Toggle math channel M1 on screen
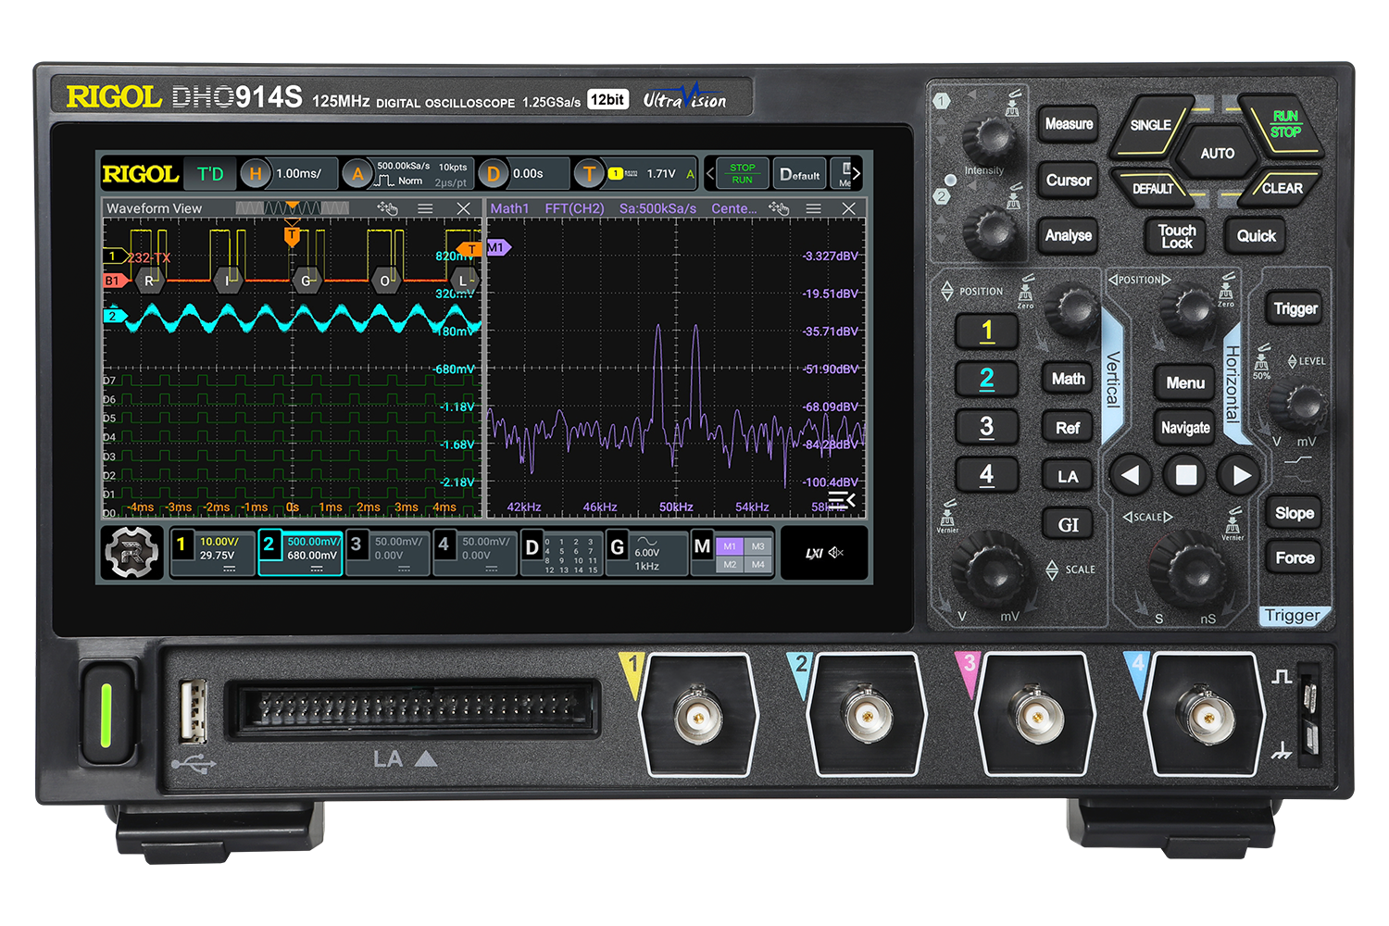1389x926 pixels. [x=730, y=546]
